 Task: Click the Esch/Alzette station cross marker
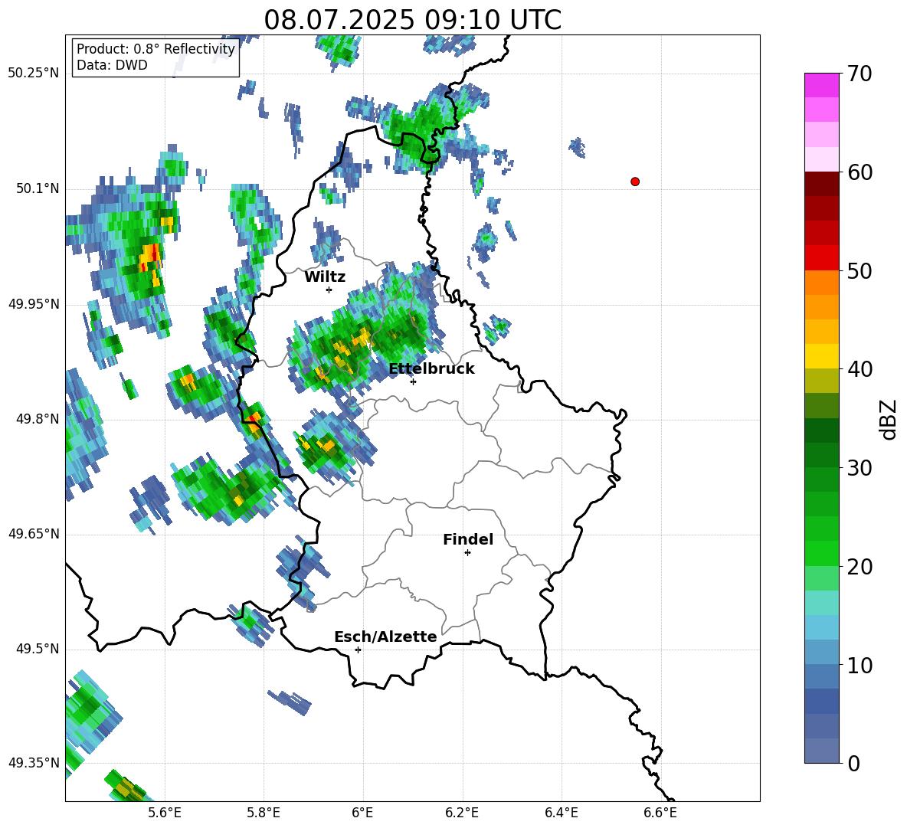point(358,650)
